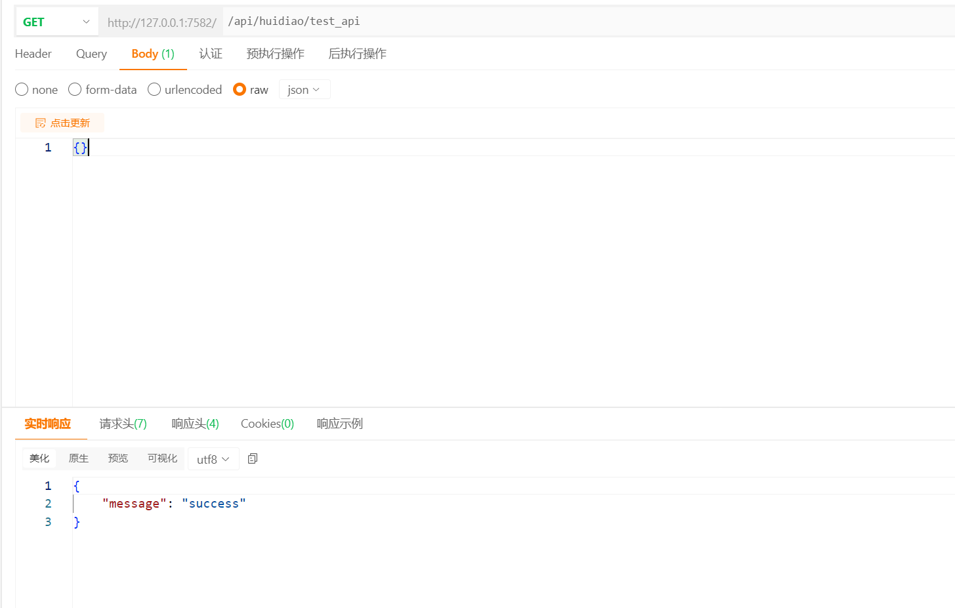This screenshot has height=608, width=955.
Task: Select the 美化 response view
Action: (x=39, y=458)
